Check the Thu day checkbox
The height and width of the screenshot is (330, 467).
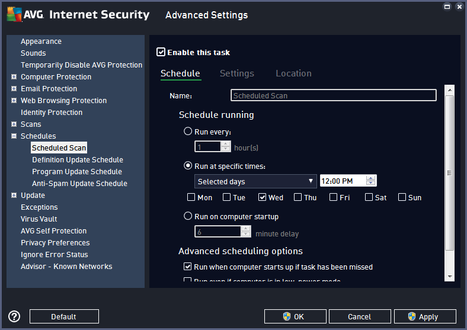coord(298,197)
